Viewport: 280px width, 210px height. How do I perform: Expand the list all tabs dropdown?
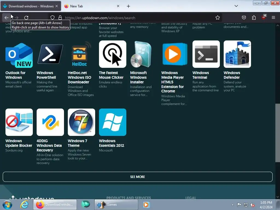point(236,6)
